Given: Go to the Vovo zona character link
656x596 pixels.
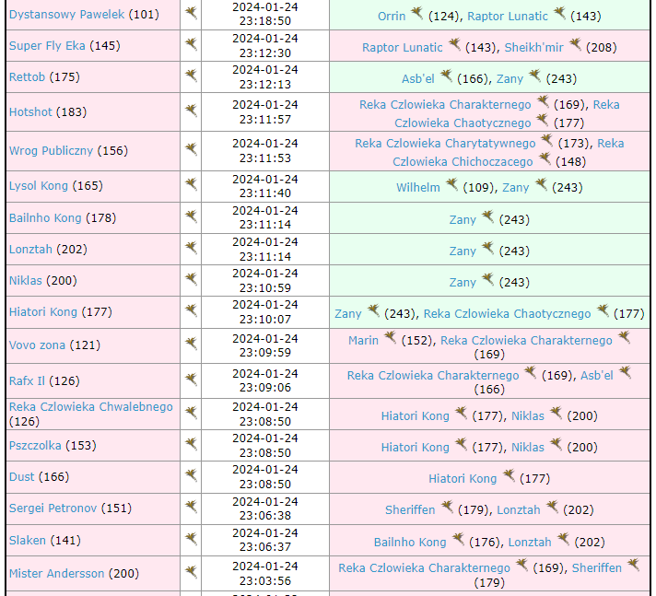Looking at the screenshot, I should coord(37,345).
